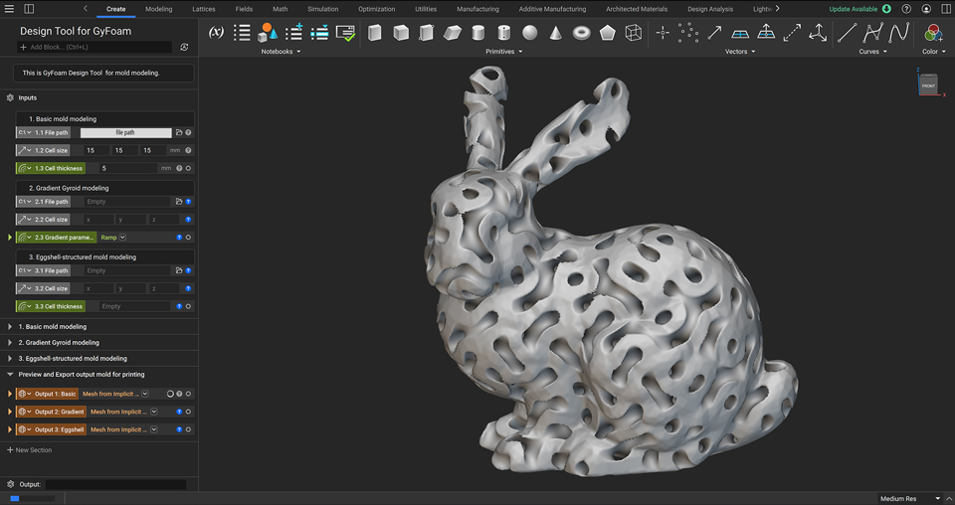The width and height of the screenshot is (955, 505).
Task: Toggle the panel layout icon beside the hamburger menu
Action: coord(29,9)
